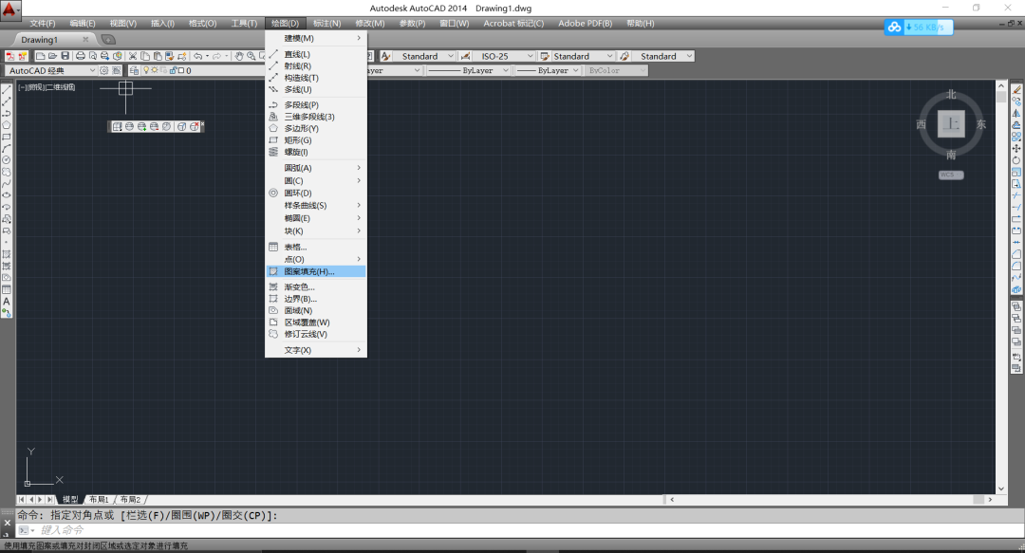The width and height of the screenshot is (1025, 553).
Task: Expand 样条曲线(S) spline submenu
Action: (x=316, y=205)
